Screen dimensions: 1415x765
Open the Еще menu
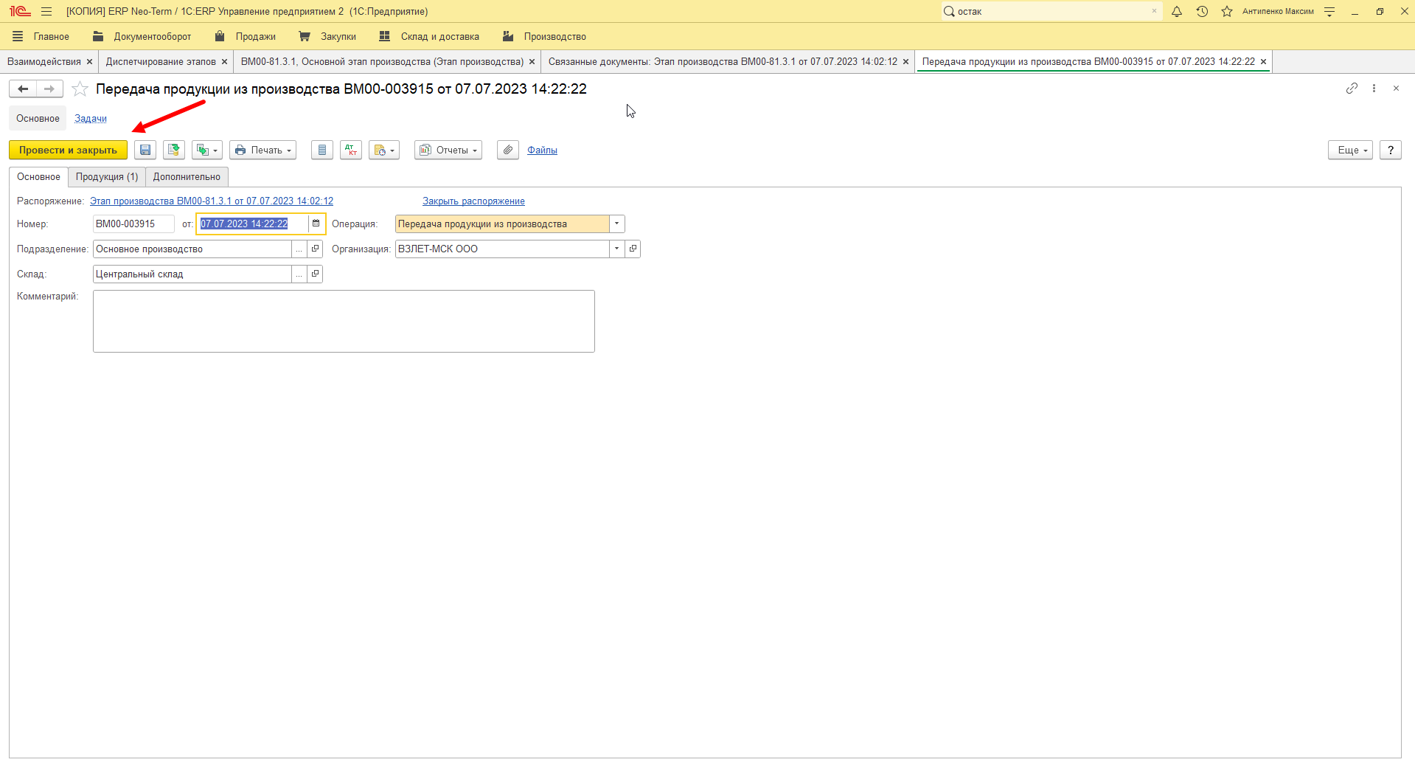pyautogui.click(x=1350, y=150)
